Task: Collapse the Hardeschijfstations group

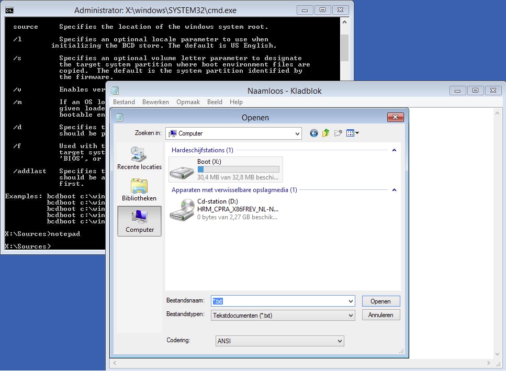Action: 394,150
